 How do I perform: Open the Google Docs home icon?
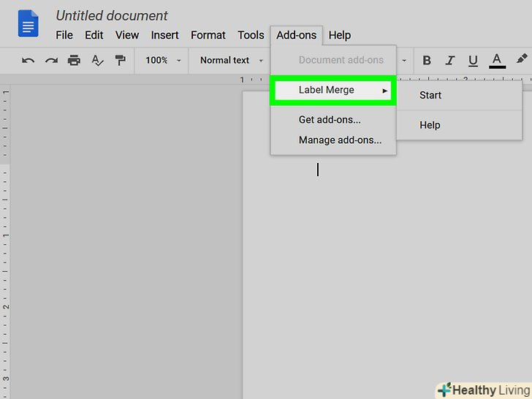(28, 23)
